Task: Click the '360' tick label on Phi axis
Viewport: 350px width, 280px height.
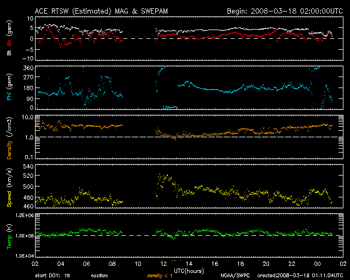Action: point(28,68)
